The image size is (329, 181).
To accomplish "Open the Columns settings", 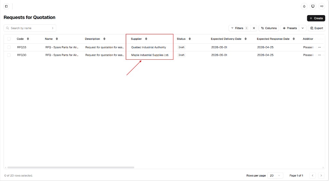I will (269, 28).
